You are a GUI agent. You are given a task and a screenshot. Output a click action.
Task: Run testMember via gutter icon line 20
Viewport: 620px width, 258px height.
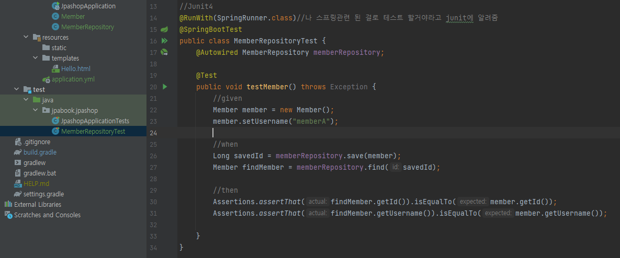pos(165,86)
